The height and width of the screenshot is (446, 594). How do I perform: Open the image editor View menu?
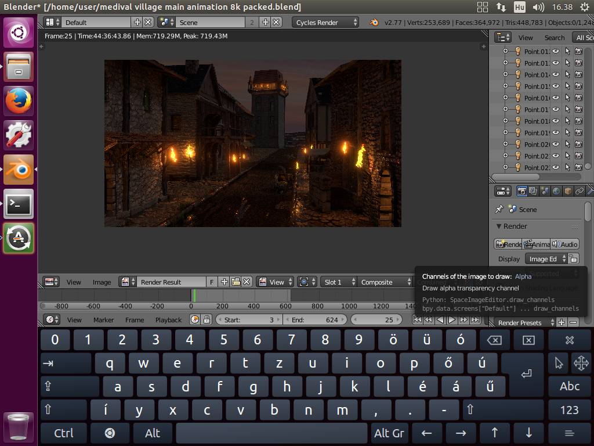pos(74,282)
